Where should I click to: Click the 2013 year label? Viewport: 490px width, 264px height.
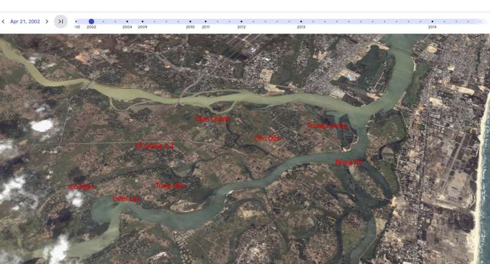coord(301,27)
